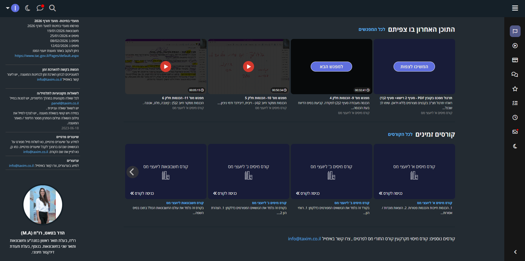Click the 'למפגש הבא' button
This screenshot has width=525, height=261.
click(x=331, y=67)
